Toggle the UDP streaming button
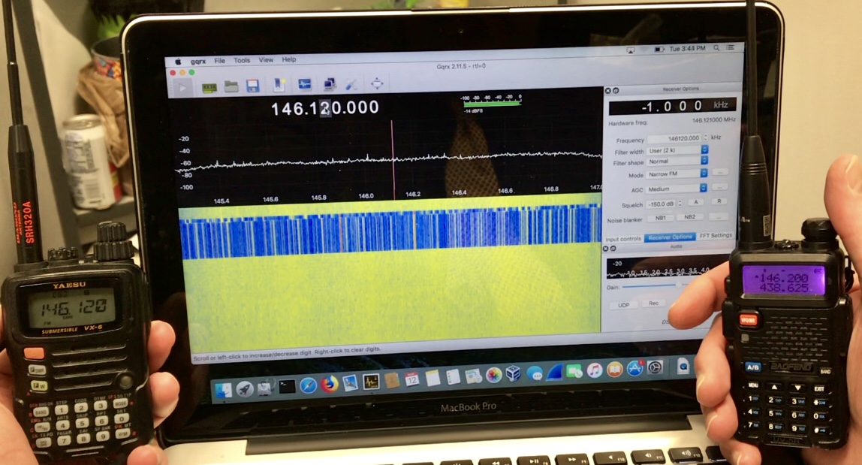This screenshot has width=862, height=465. pos(623,305)
